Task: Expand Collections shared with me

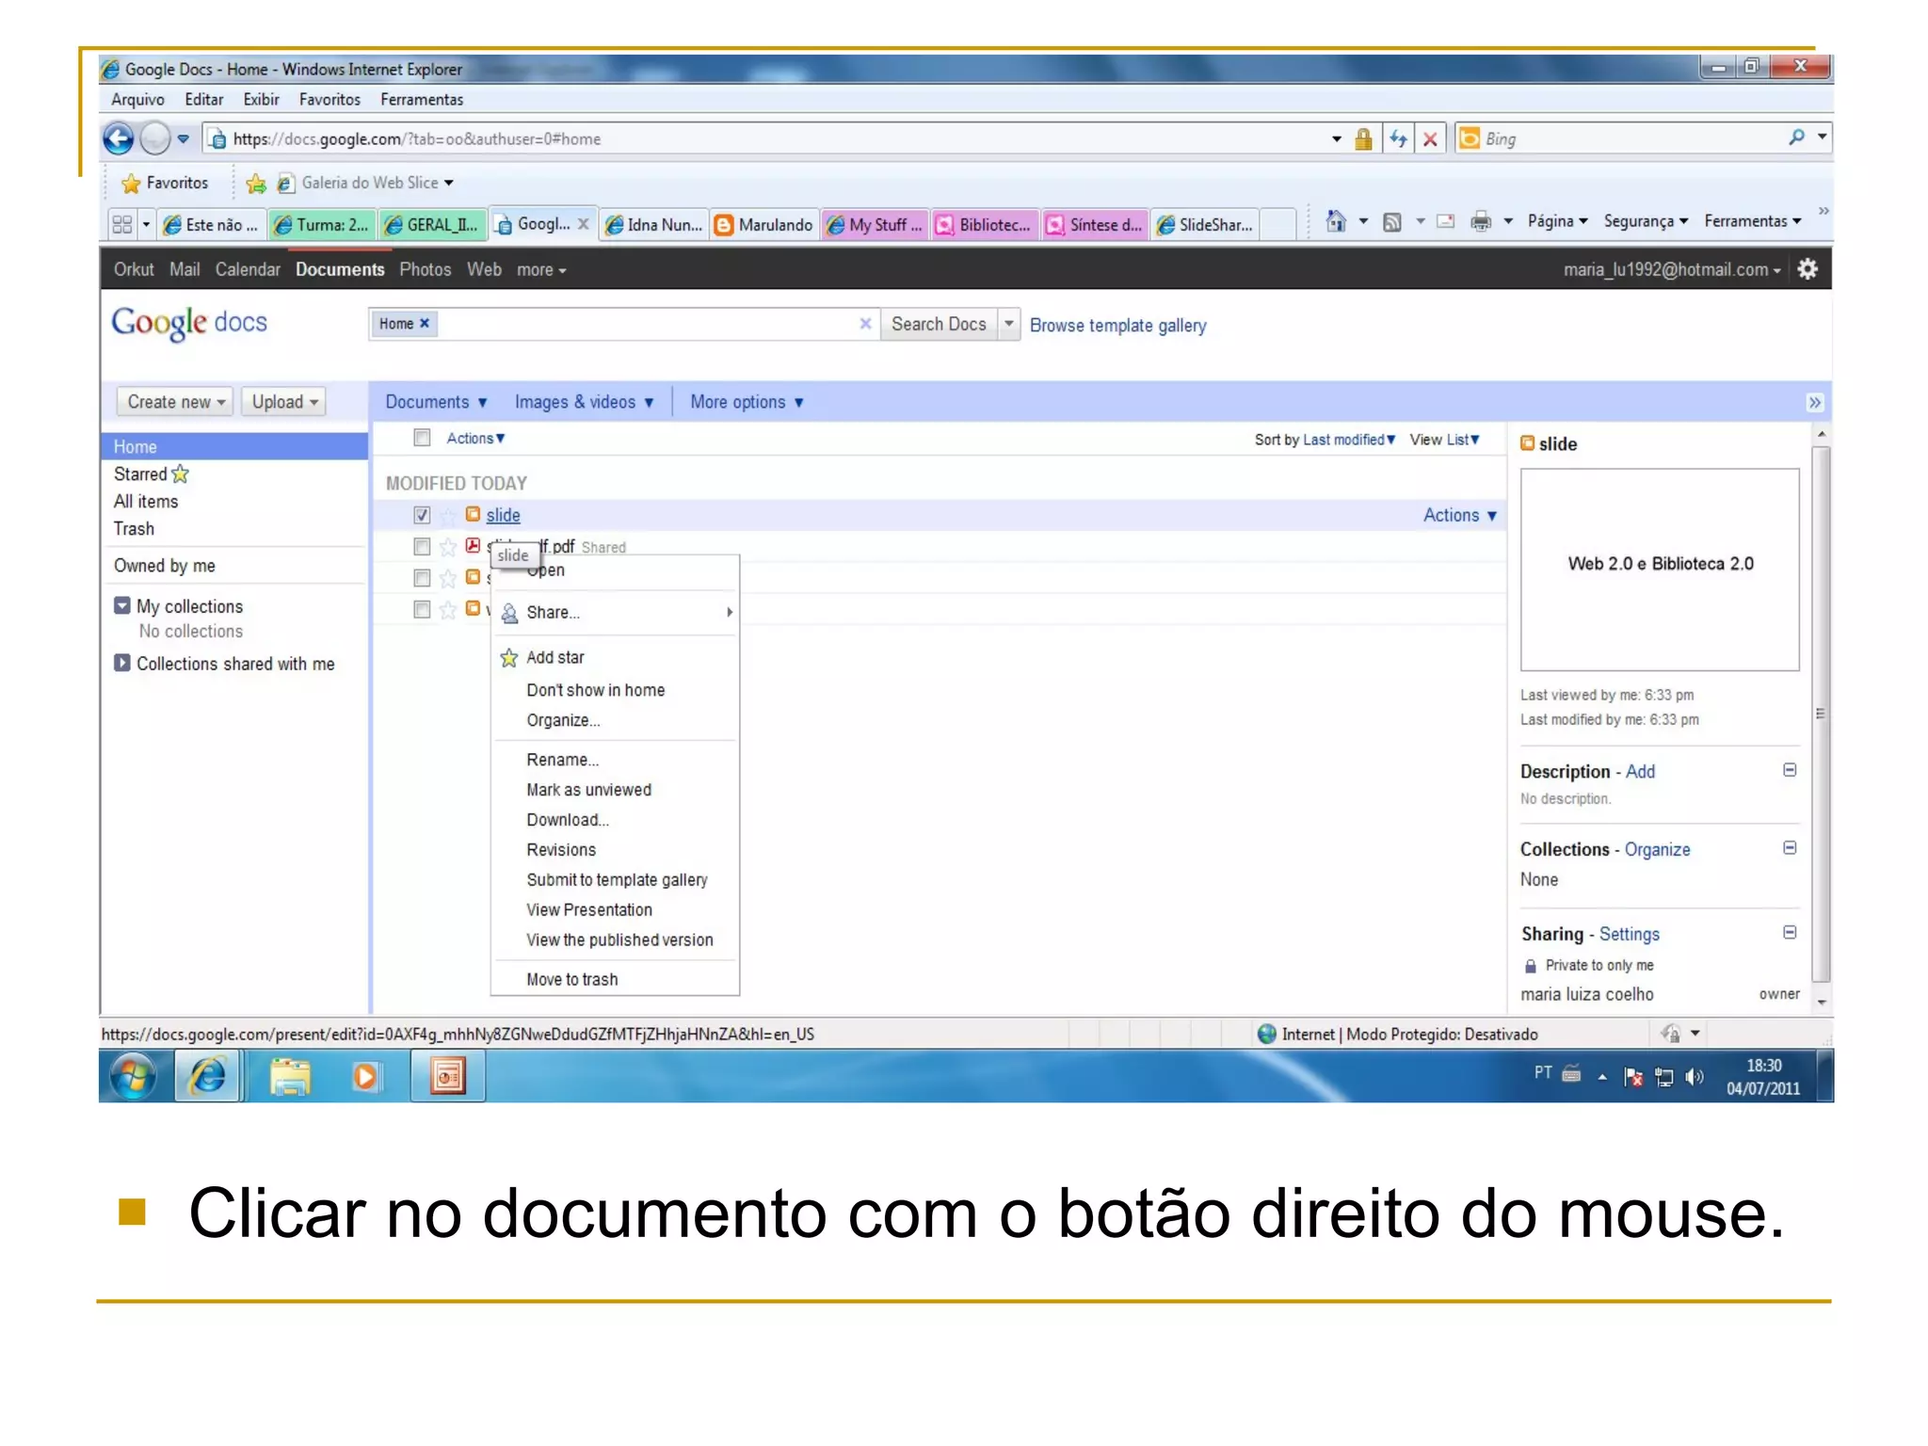Action: pos(122,663)
